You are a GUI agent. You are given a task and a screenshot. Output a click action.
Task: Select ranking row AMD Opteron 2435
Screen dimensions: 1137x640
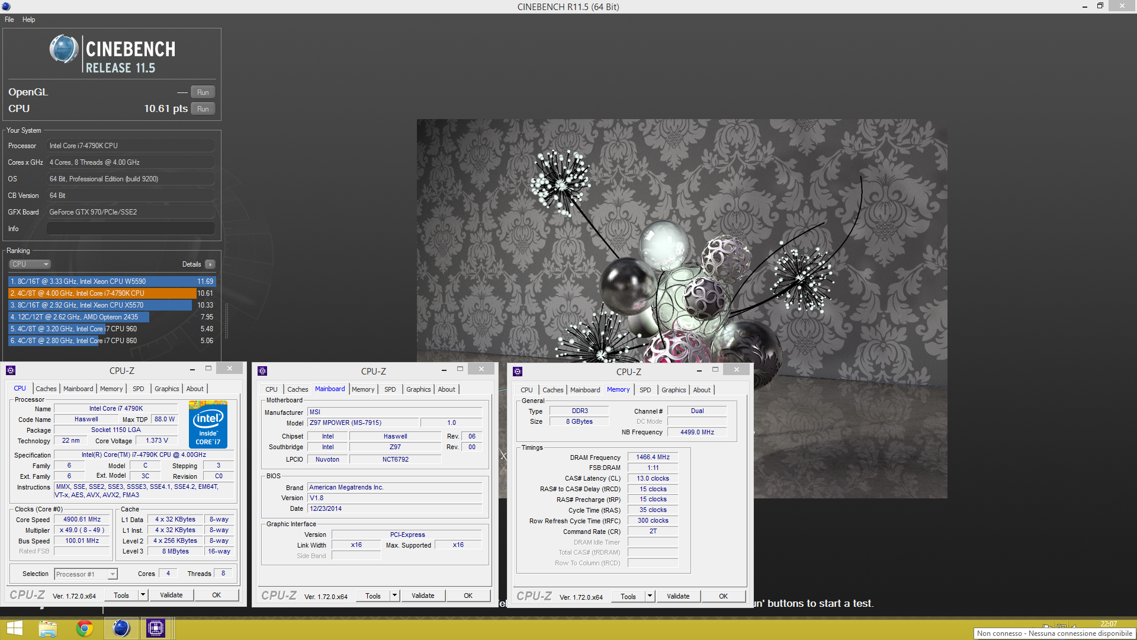[112, 317]
